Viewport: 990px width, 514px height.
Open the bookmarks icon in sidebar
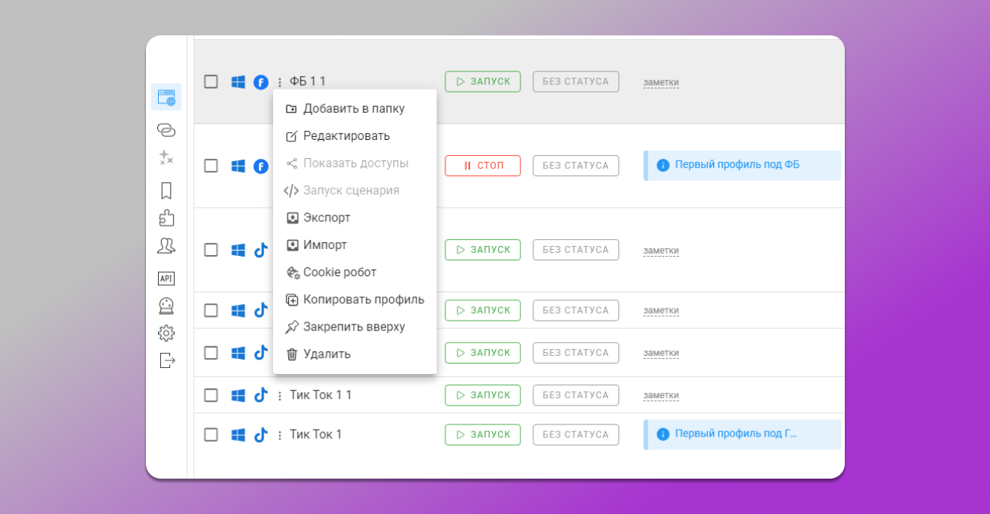pyautogui.click(x=166, y=190)
